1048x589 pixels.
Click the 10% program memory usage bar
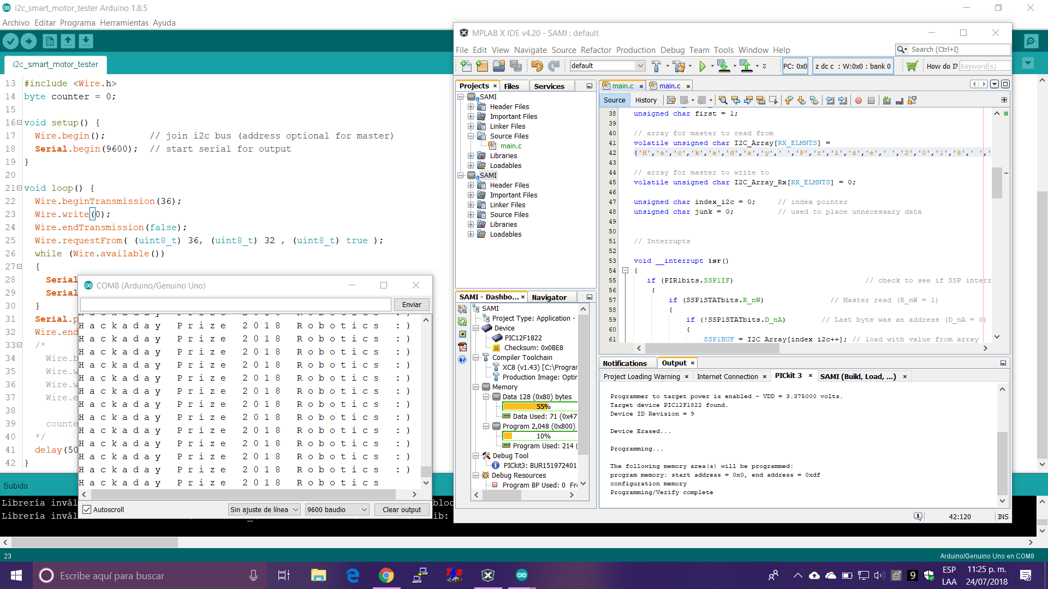pos(540,436)
